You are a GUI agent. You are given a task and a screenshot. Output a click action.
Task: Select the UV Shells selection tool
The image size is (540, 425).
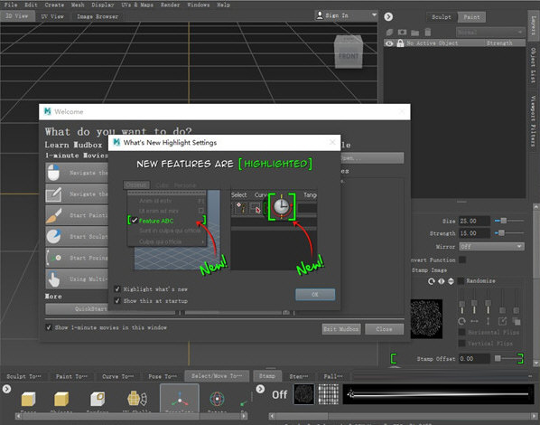point(137,399)
